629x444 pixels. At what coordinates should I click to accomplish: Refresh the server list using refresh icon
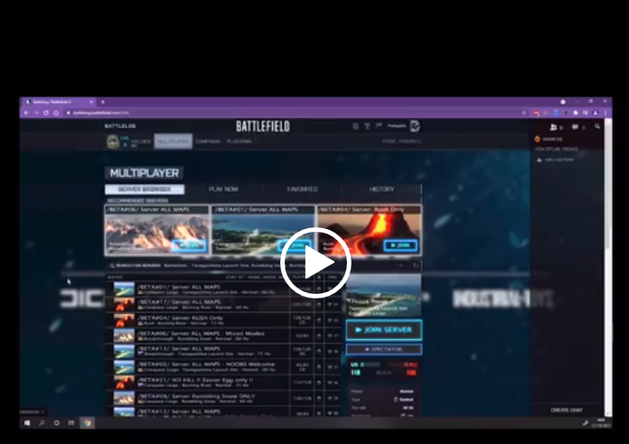[415, 265]
